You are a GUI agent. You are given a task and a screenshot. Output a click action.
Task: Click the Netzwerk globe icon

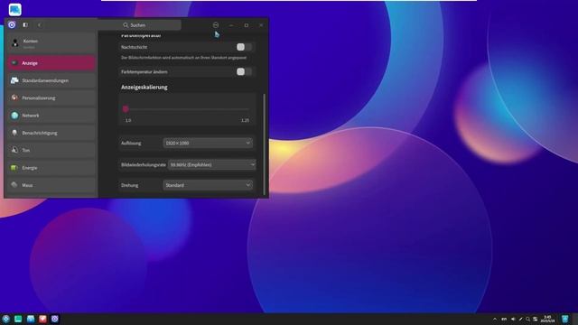click(x=14, y=116)
